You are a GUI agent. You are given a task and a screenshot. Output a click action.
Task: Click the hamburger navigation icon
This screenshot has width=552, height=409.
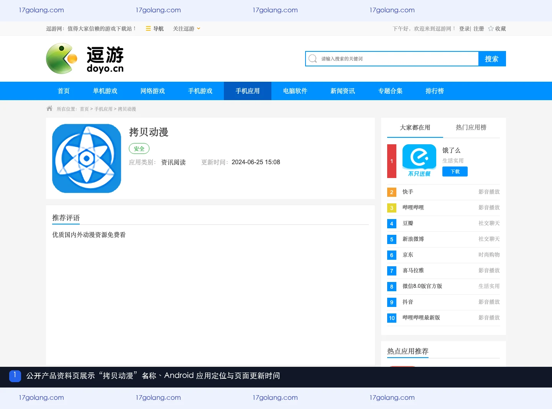[148, 28]
